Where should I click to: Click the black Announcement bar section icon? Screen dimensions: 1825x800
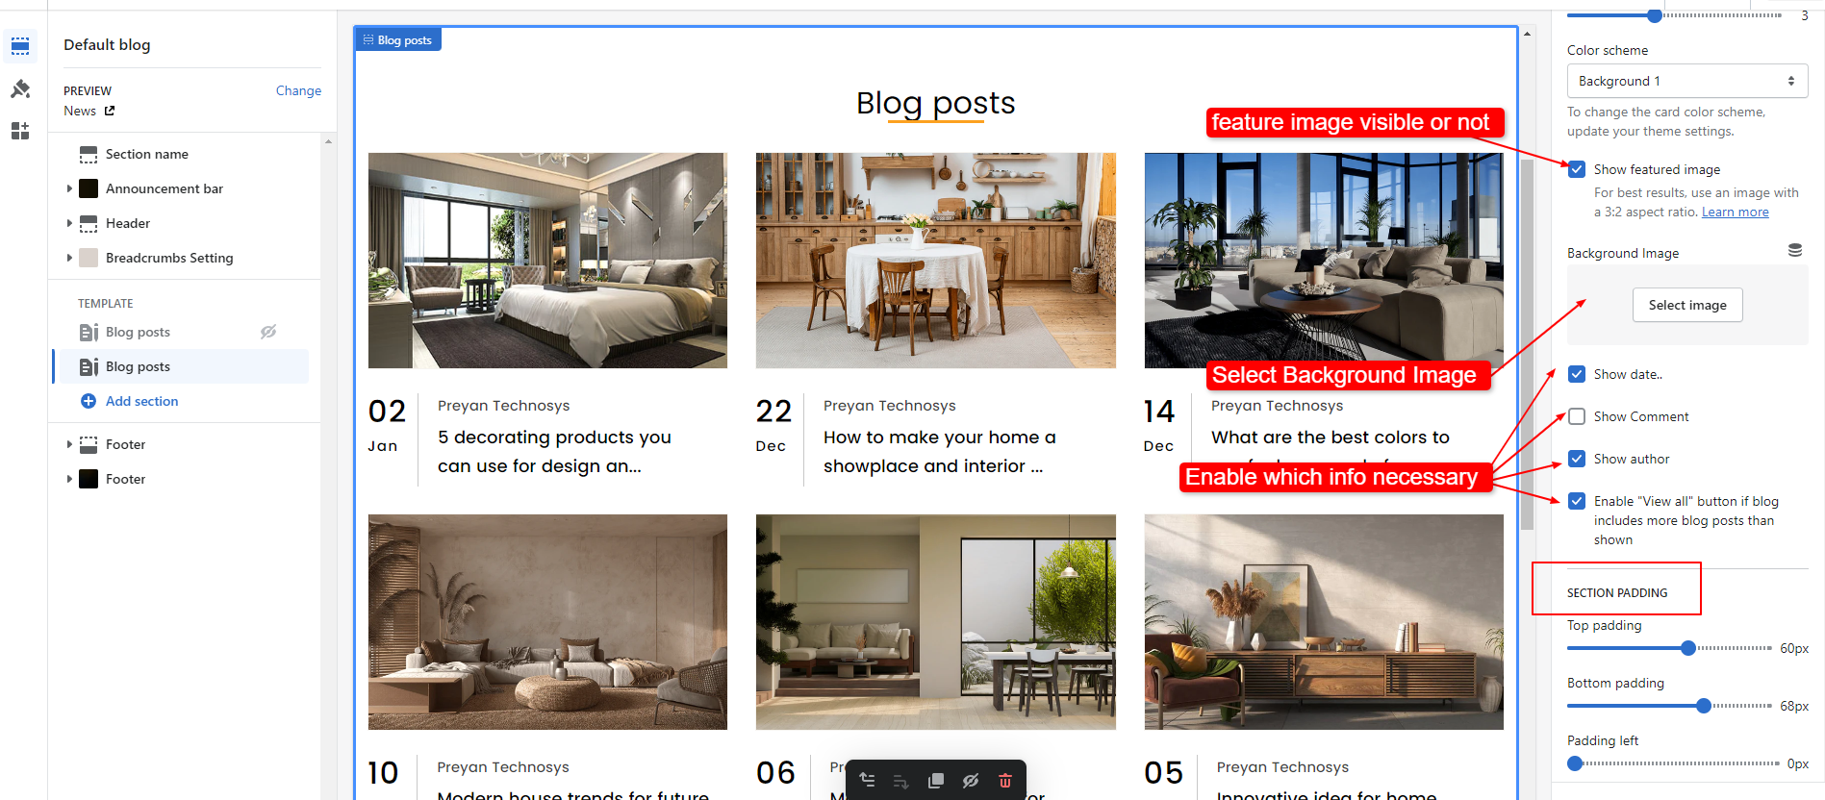point(89,188)
